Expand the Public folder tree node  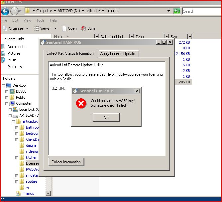coord(7,98)
